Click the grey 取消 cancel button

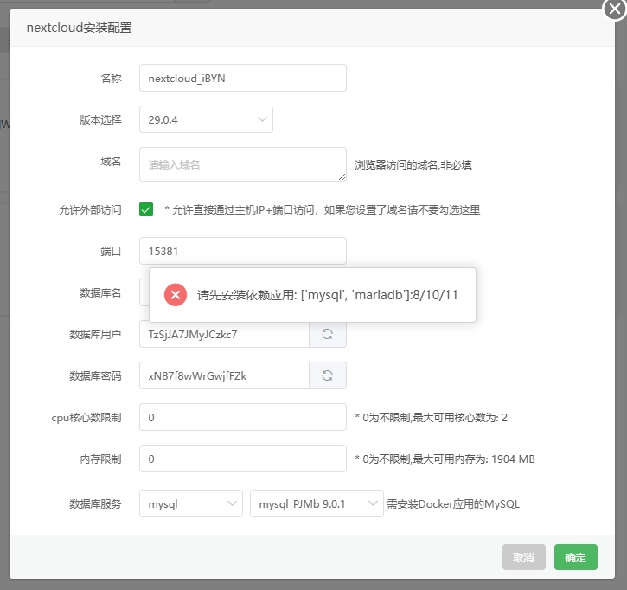(x=524, y=557)
